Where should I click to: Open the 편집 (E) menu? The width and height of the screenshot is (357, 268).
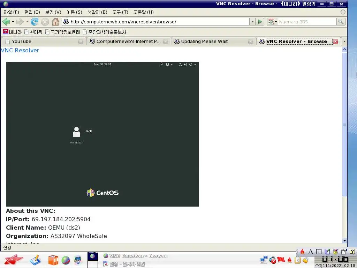point(32,12)
